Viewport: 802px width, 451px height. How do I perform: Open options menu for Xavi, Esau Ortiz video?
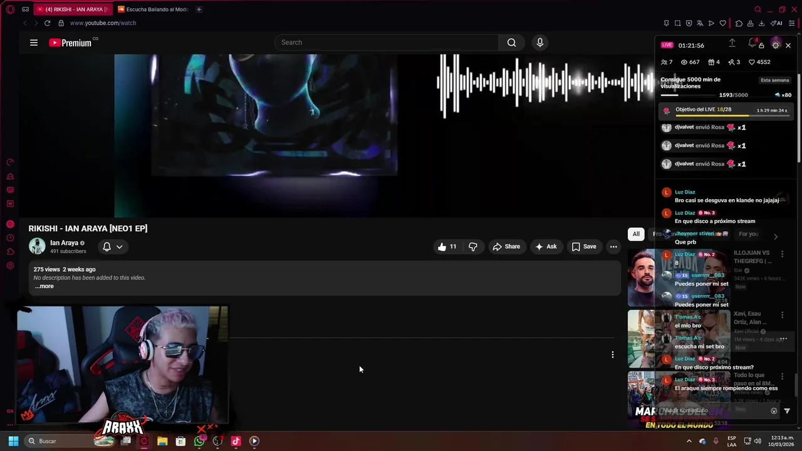point(782,315)
